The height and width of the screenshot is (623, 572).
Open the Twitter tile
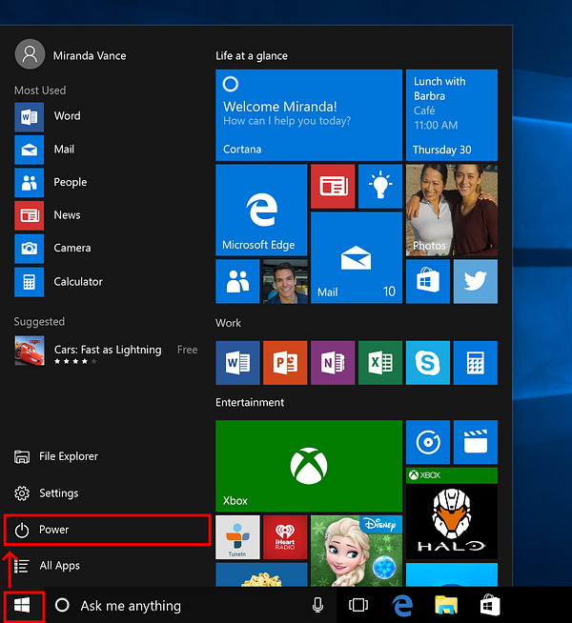coord(476,282)
